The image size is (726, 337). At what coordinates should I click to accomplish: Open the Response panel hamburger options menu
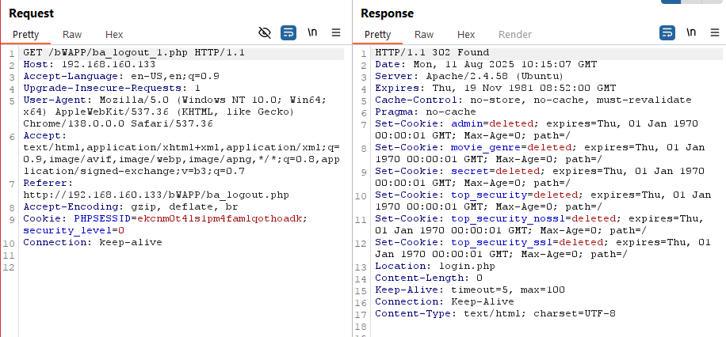[714, 32]
